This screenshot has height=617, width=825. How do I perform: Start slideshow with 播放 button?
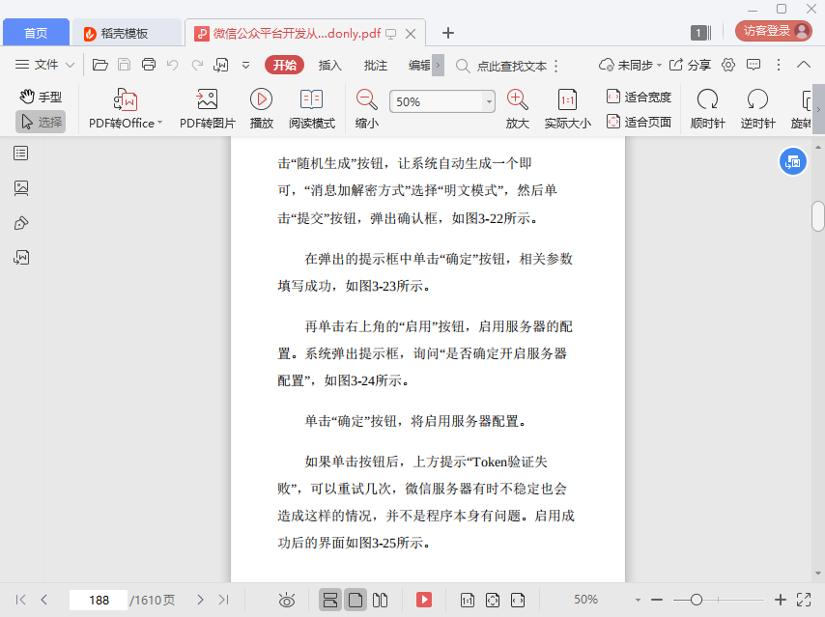coord(261,108)
